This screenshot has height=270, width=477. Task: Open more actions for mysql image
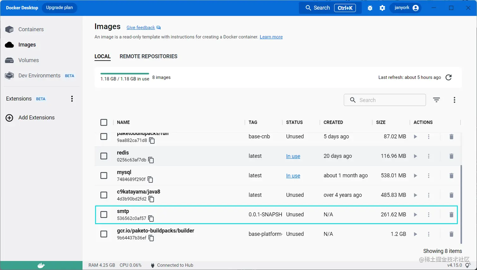pyautogui.click(x=429, y=176)
